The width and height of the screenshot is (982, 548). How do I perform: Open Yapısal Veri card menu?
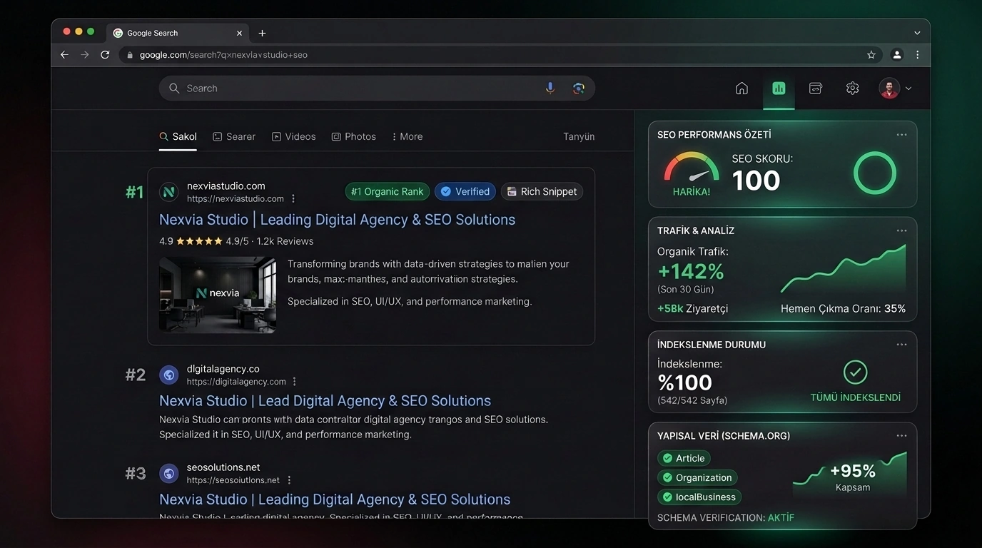coord(901,436)
